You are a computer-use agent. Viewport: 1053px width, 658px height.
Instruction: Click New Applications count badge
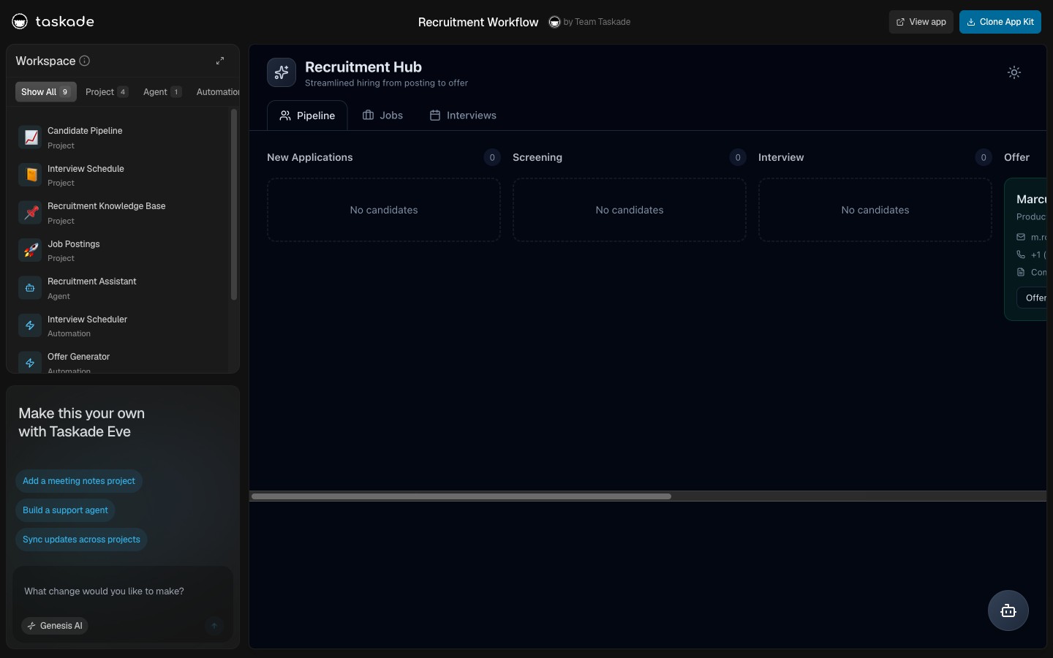tap(492, 157)
